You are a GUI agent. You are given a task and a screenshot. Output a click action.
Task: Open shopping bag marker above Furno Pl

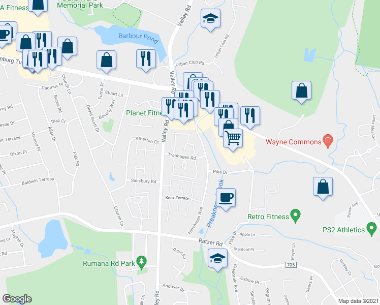pos(106,62)
